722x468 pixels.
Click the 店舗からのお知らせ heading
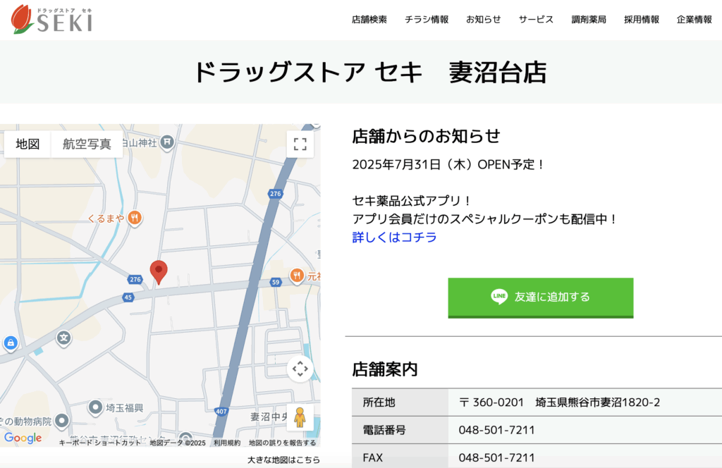click(427, 136)
